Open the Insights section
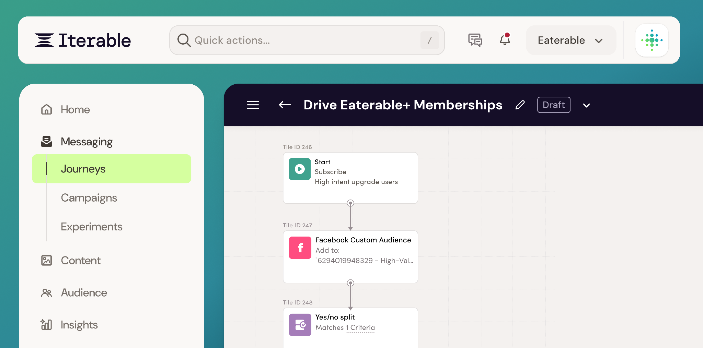This screenshot has width=703, height=348. pyautogui.click(x=79, y=325)
